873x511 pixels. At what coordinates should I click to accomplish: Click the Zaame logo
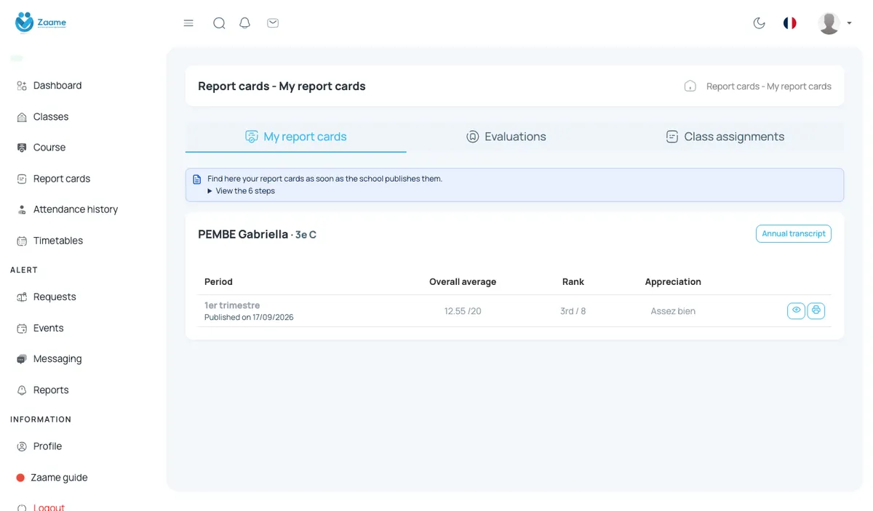coord(41,23)
